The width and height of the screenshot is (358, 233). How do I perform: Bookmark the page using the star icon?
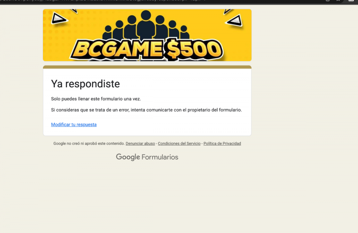pyautogui.click(x=338, y=1)
